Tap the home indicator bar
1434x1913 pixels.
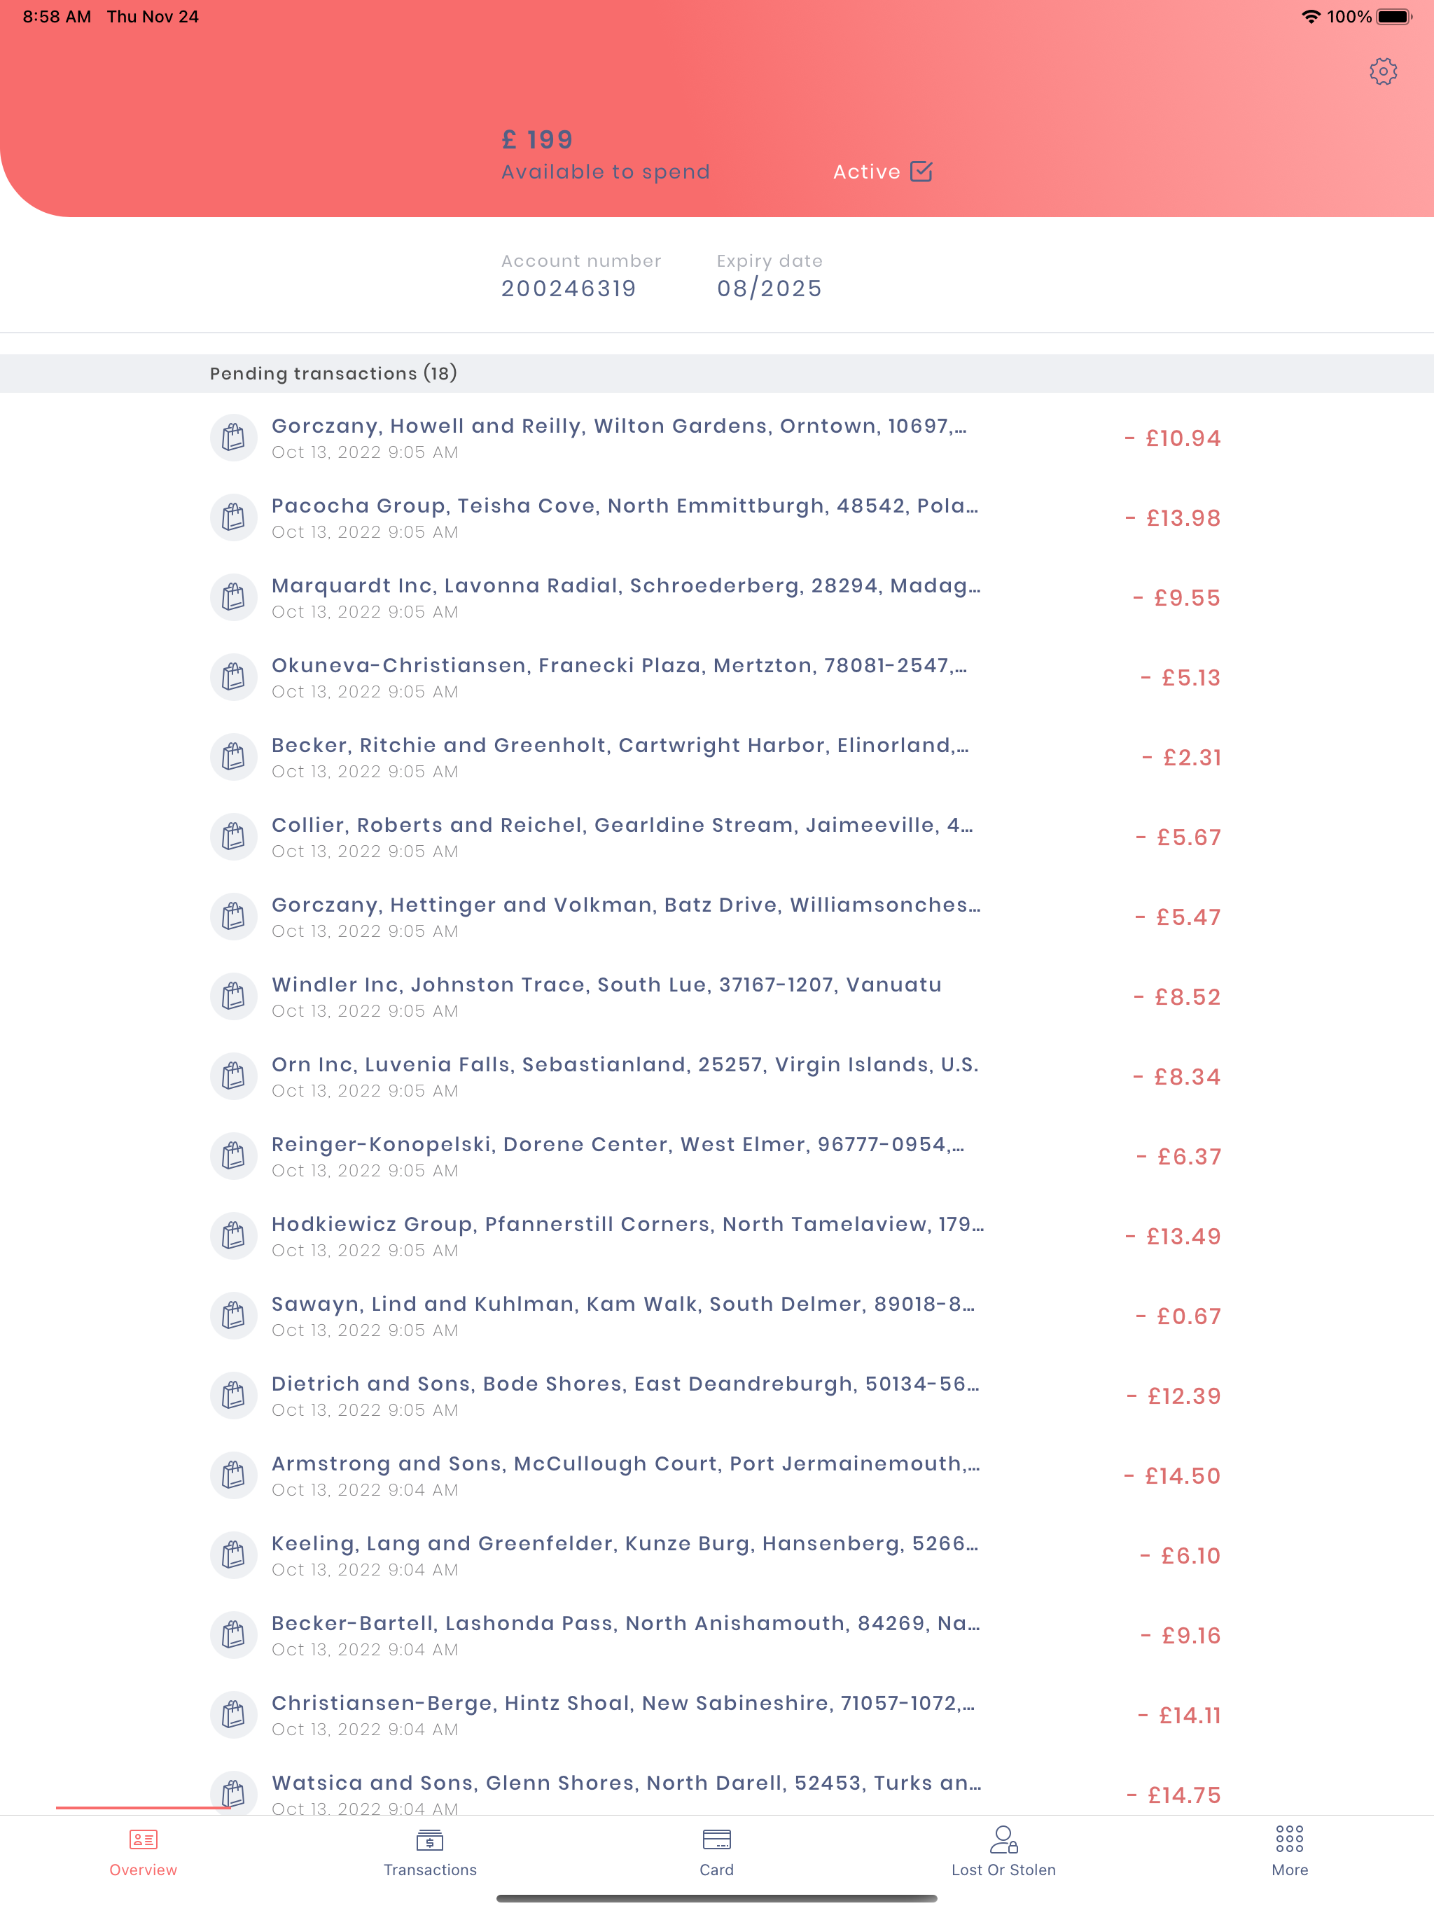pyautogui.click(x=717, y=1898)
